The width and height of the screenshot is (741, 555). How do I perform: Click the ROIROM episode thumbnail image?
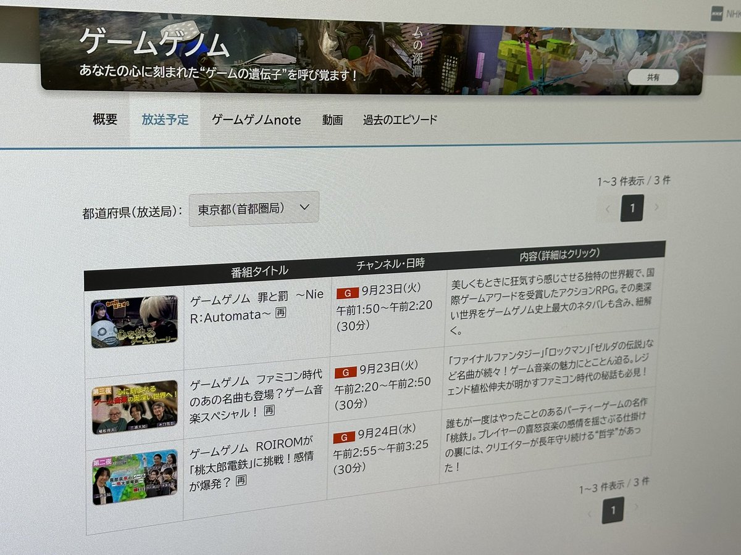coord(135,473)
